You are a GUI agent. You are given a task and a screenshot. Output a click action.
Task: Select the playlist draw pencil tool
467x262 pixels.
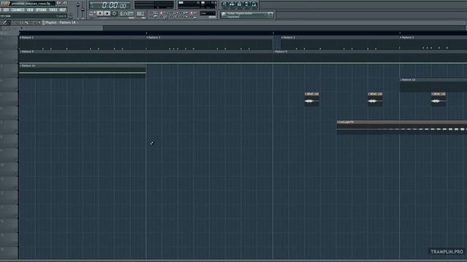4,23
